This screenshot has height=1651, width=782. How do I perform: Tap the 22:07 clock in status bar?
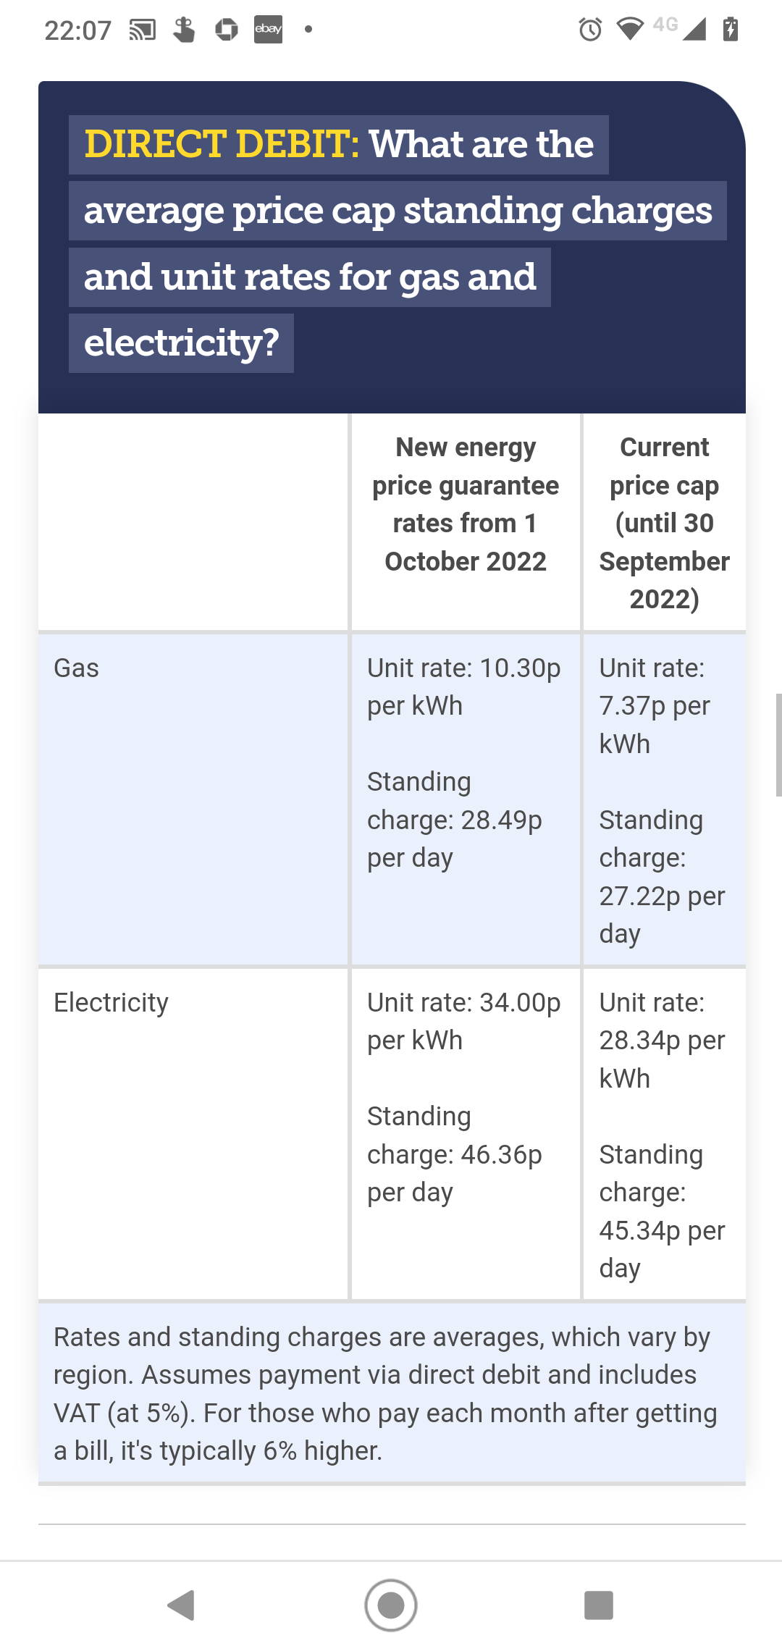coord(77,30)
